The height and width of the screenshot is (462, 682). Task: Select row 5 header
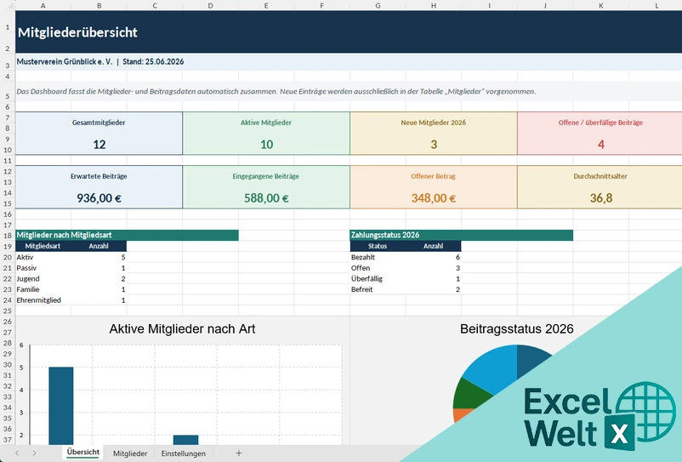click(x=8, y=91)
